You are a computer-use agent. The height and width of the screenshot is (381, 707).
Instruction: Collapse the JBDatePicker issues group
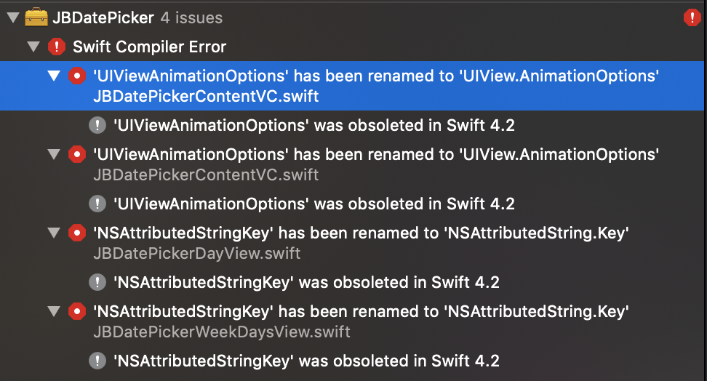coord(12,17)
